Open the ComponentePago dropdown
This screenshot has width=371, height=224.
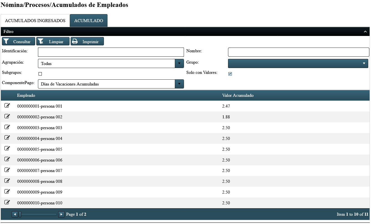pos(179,84)
